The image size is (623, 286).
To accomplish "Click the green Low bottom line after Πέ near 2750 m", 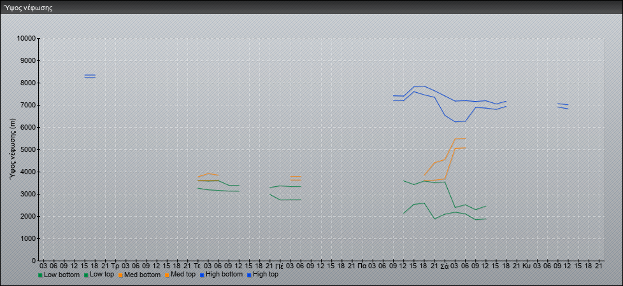I will point(290,200).
